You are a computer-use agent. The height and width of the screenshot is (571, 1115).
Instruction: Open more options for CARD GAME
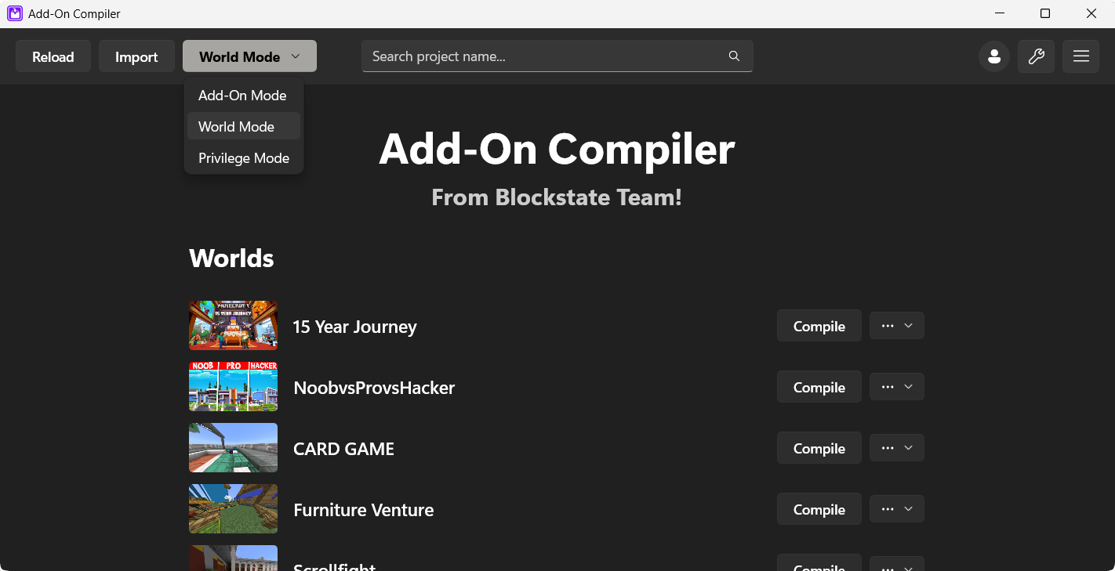[x=897, y=448]
